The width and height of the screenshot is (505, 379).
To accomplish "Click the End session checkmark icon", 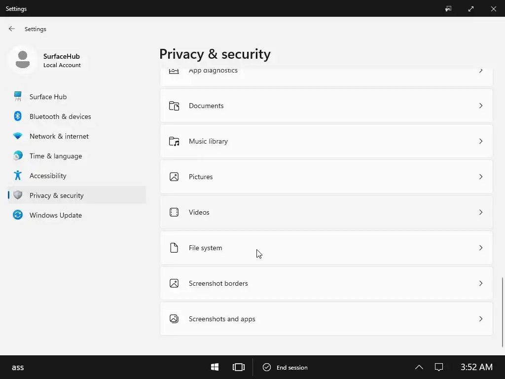I will coord(267,367).
